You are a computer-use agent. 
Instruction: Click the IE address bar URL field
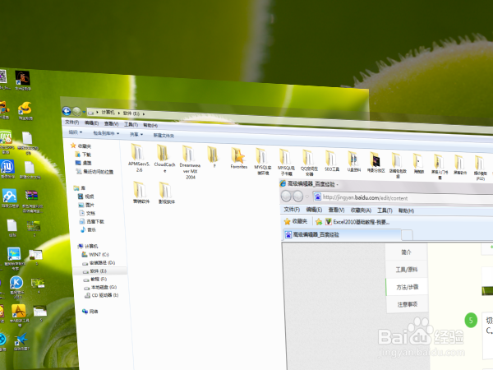click(x=403, y=198)
